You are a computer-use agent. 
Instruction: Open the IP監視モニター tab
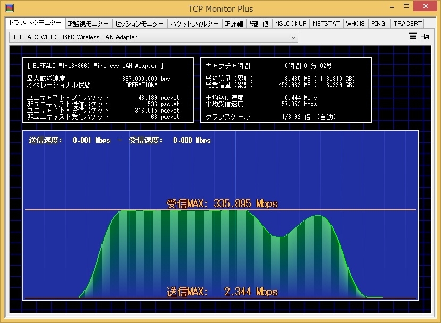coord(88,24)
